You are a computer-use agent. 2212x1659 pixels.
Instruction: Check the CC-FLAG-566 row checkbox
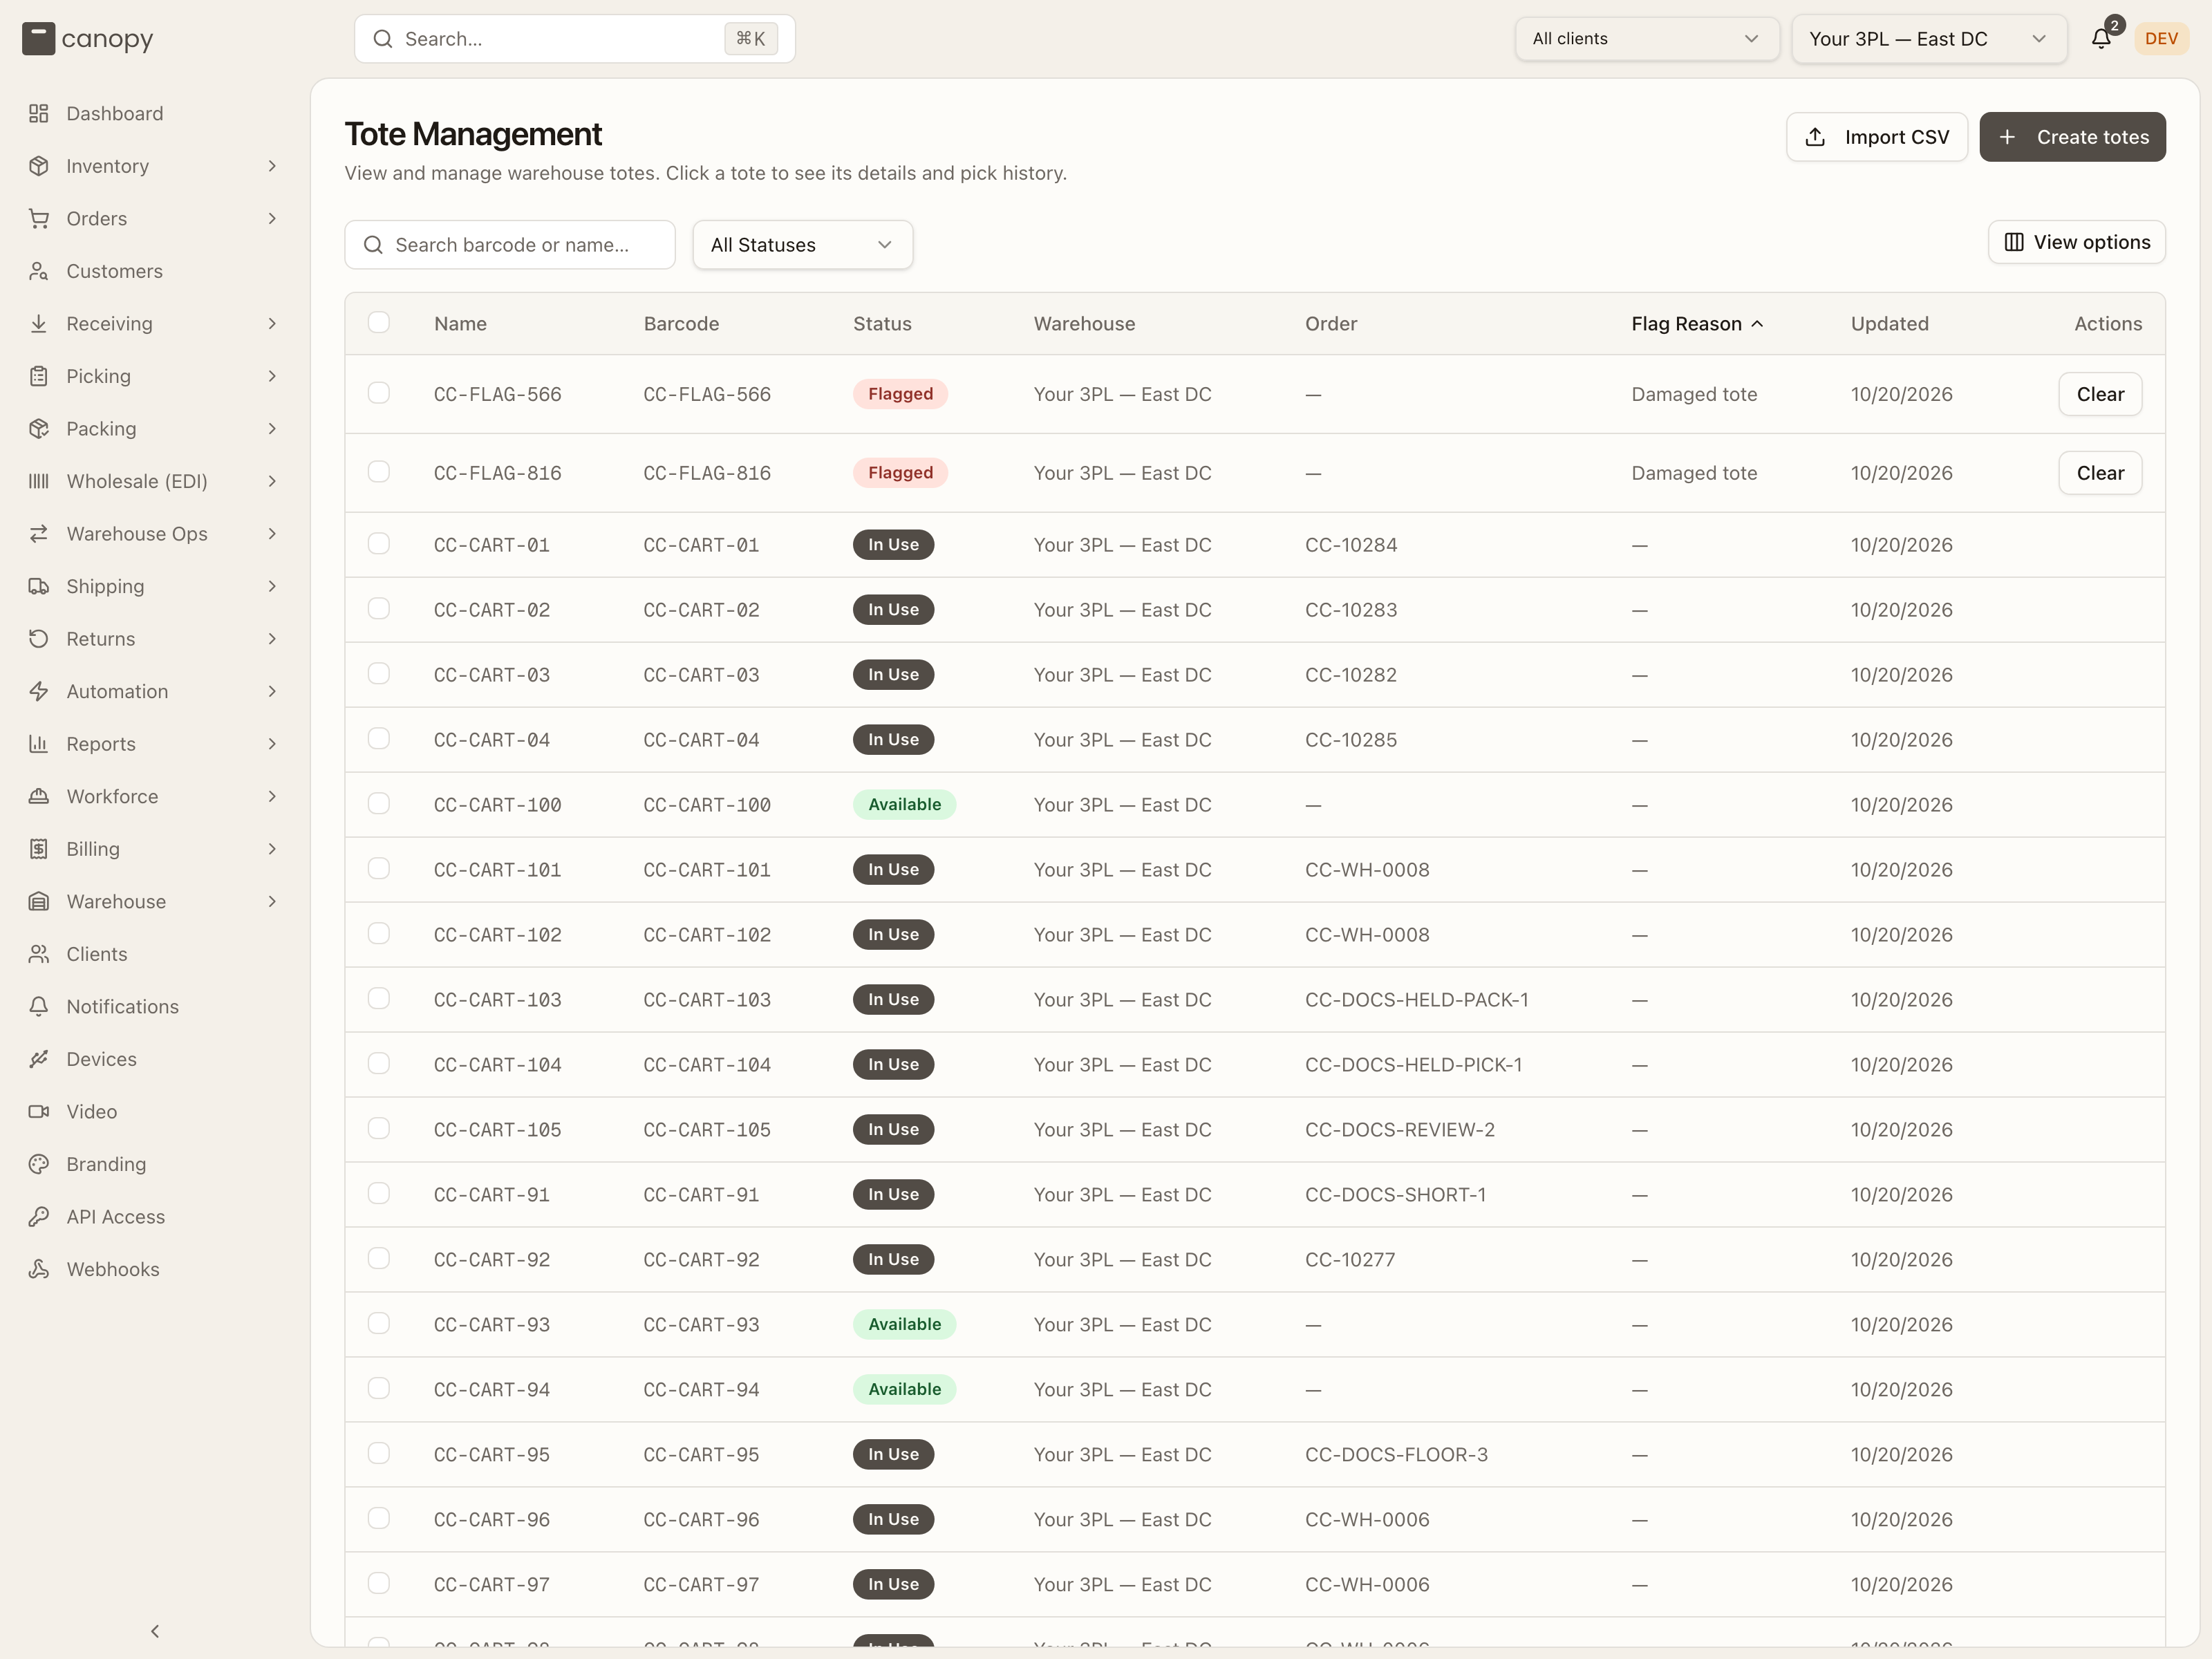click(x=379, y=393)
